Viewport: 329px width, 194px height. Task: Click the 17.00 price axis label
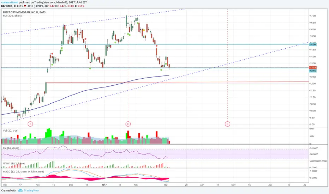313,16
